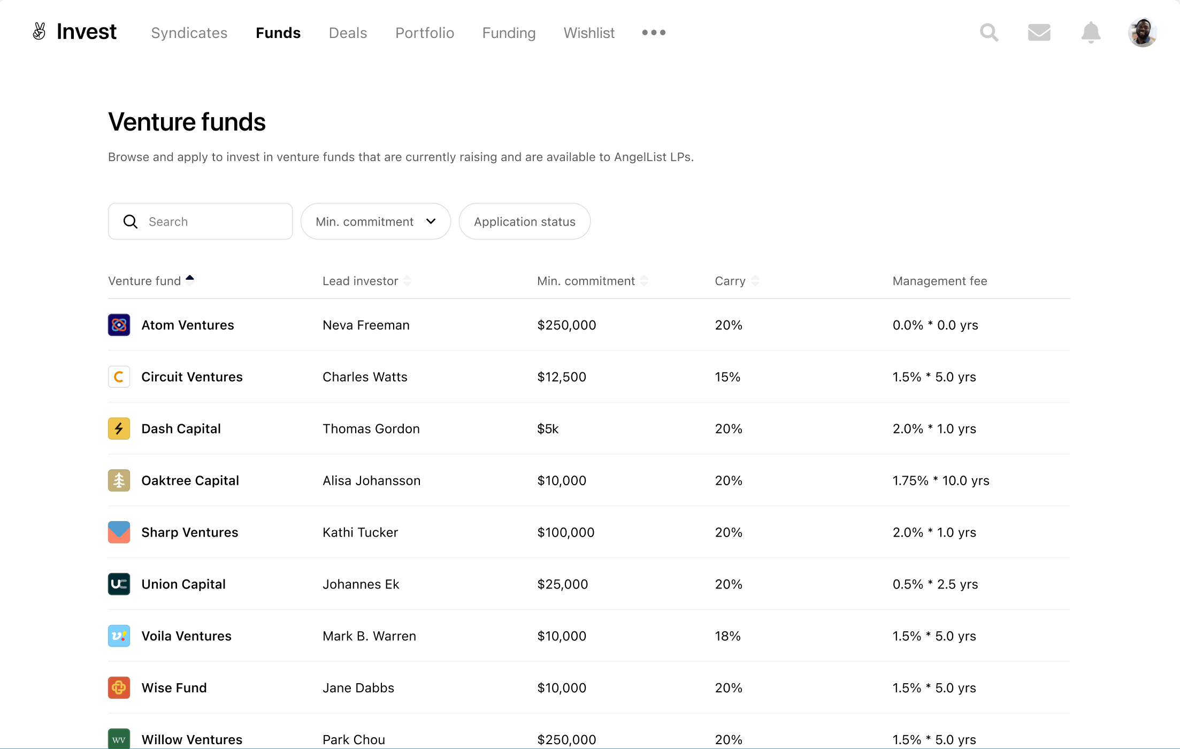
Task: Click the Dash Capital lightning logo
Action: click(119, 429)
